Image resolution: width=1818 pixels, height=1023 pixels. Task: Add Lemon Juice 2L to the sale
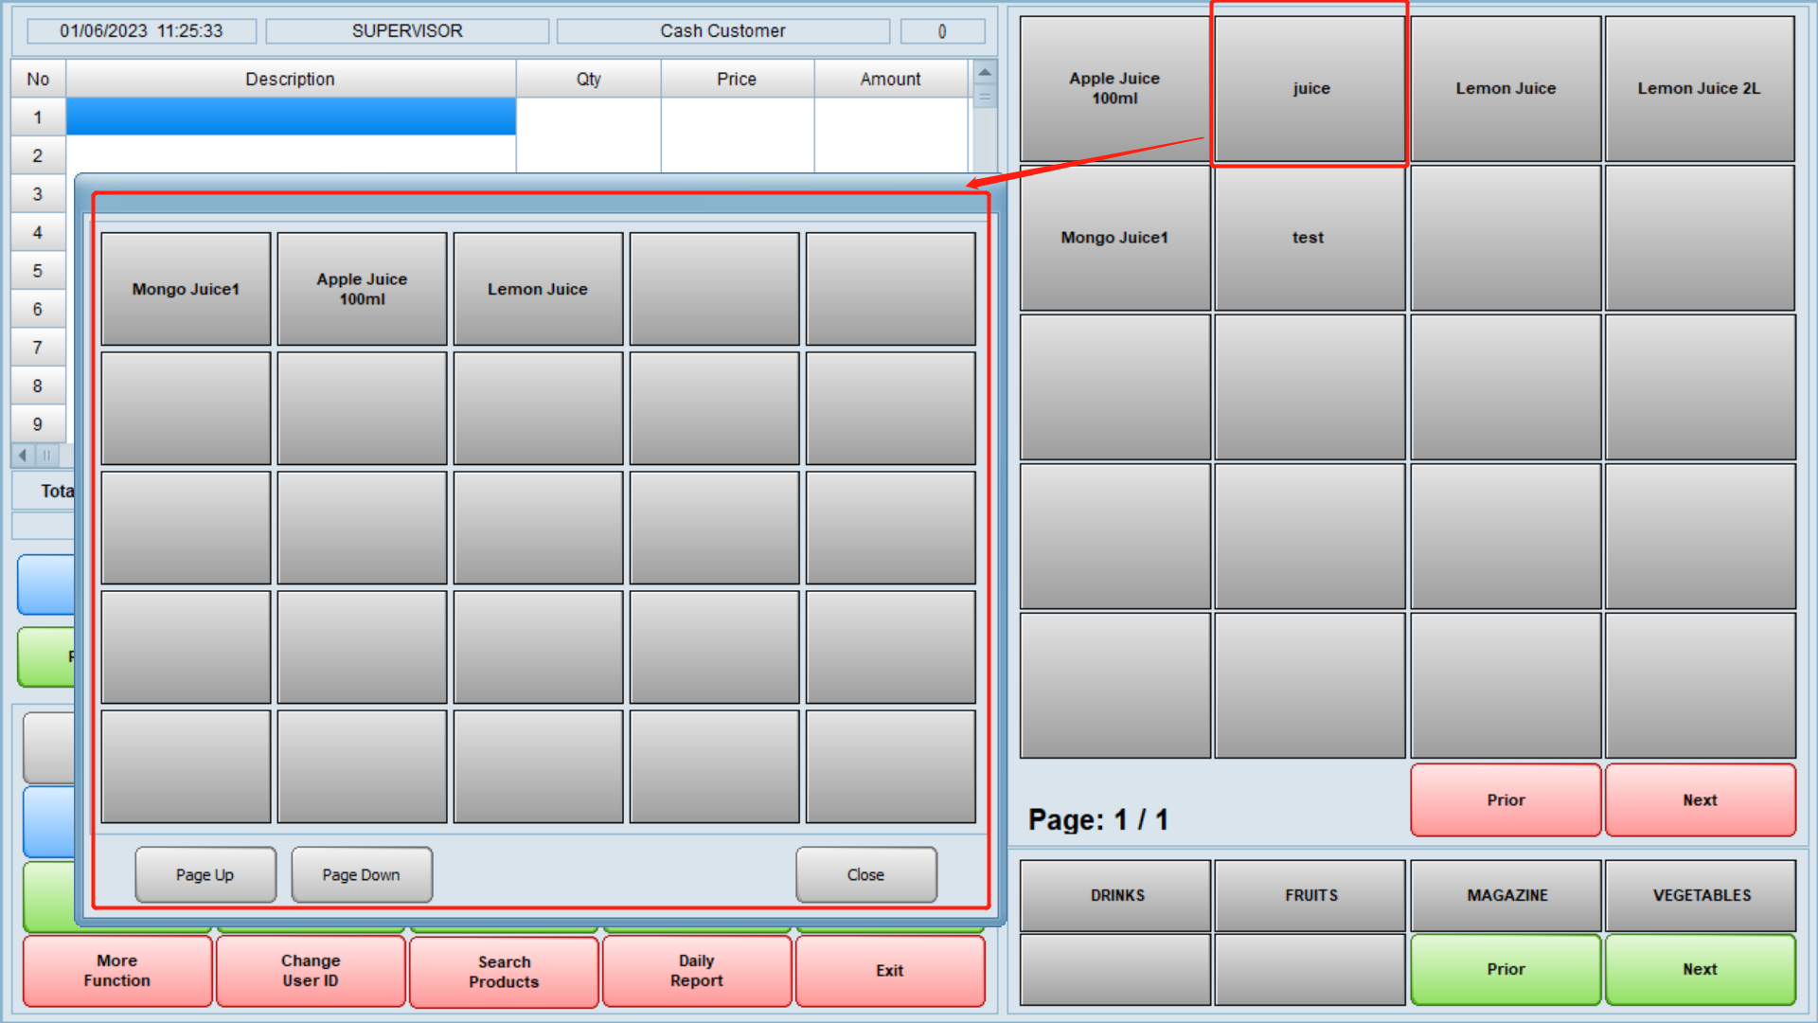point(1700,87)
